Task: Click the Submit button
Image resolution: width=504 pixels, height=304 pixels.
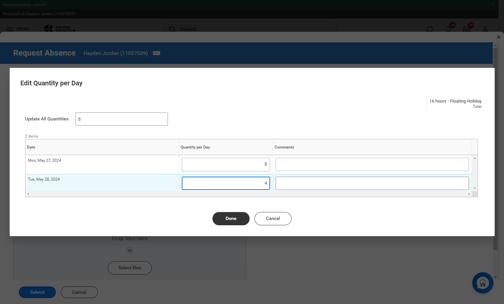Action: coord(37,292)
